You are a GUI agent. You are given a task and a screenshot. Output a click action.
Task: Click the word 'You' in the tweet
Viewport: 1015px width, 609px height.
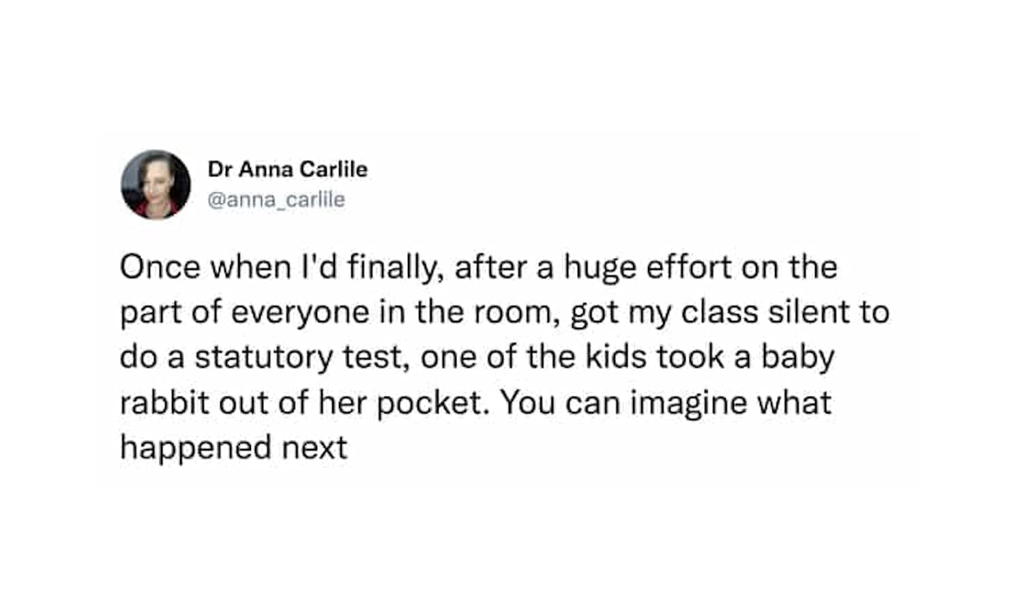[528, 402]
